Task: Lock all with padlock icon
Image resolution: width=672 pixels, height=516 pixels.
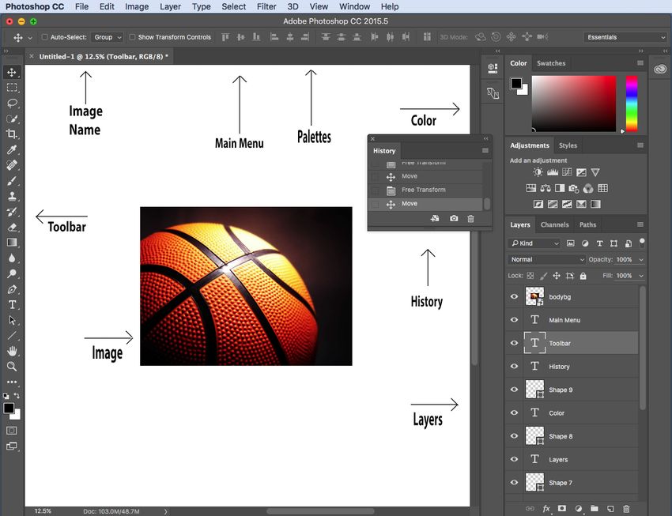Action: [583, 276]
